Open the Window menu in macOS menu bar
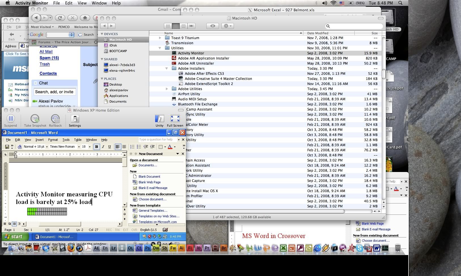 (99, 3)
